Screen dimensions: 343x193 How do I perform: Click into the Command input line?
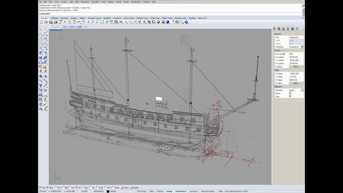(x=176, y=14)
